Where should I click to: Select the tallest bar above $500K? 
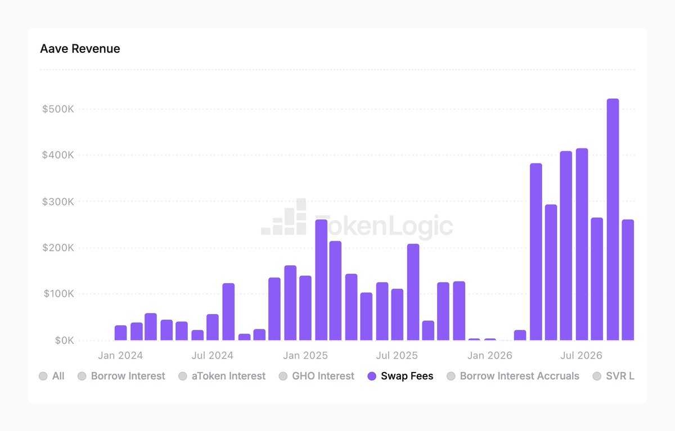[613, 220]
